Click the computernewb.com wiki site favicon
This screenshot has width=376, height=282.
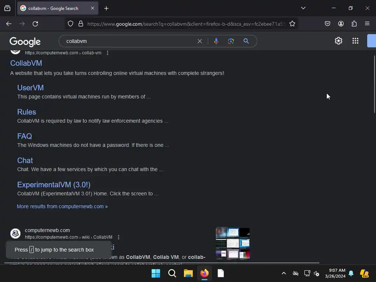click(x=15, y=233)
